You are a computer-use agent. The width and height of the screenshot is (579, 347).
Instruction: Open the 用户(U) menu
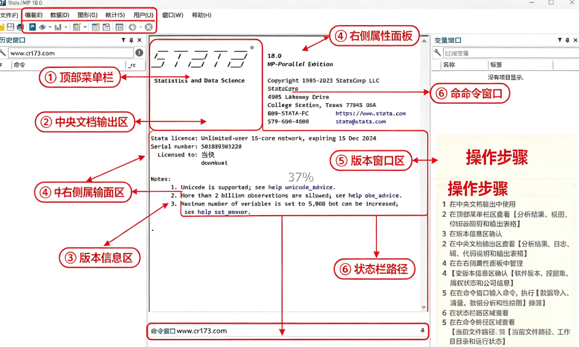[x=143, y=15]
